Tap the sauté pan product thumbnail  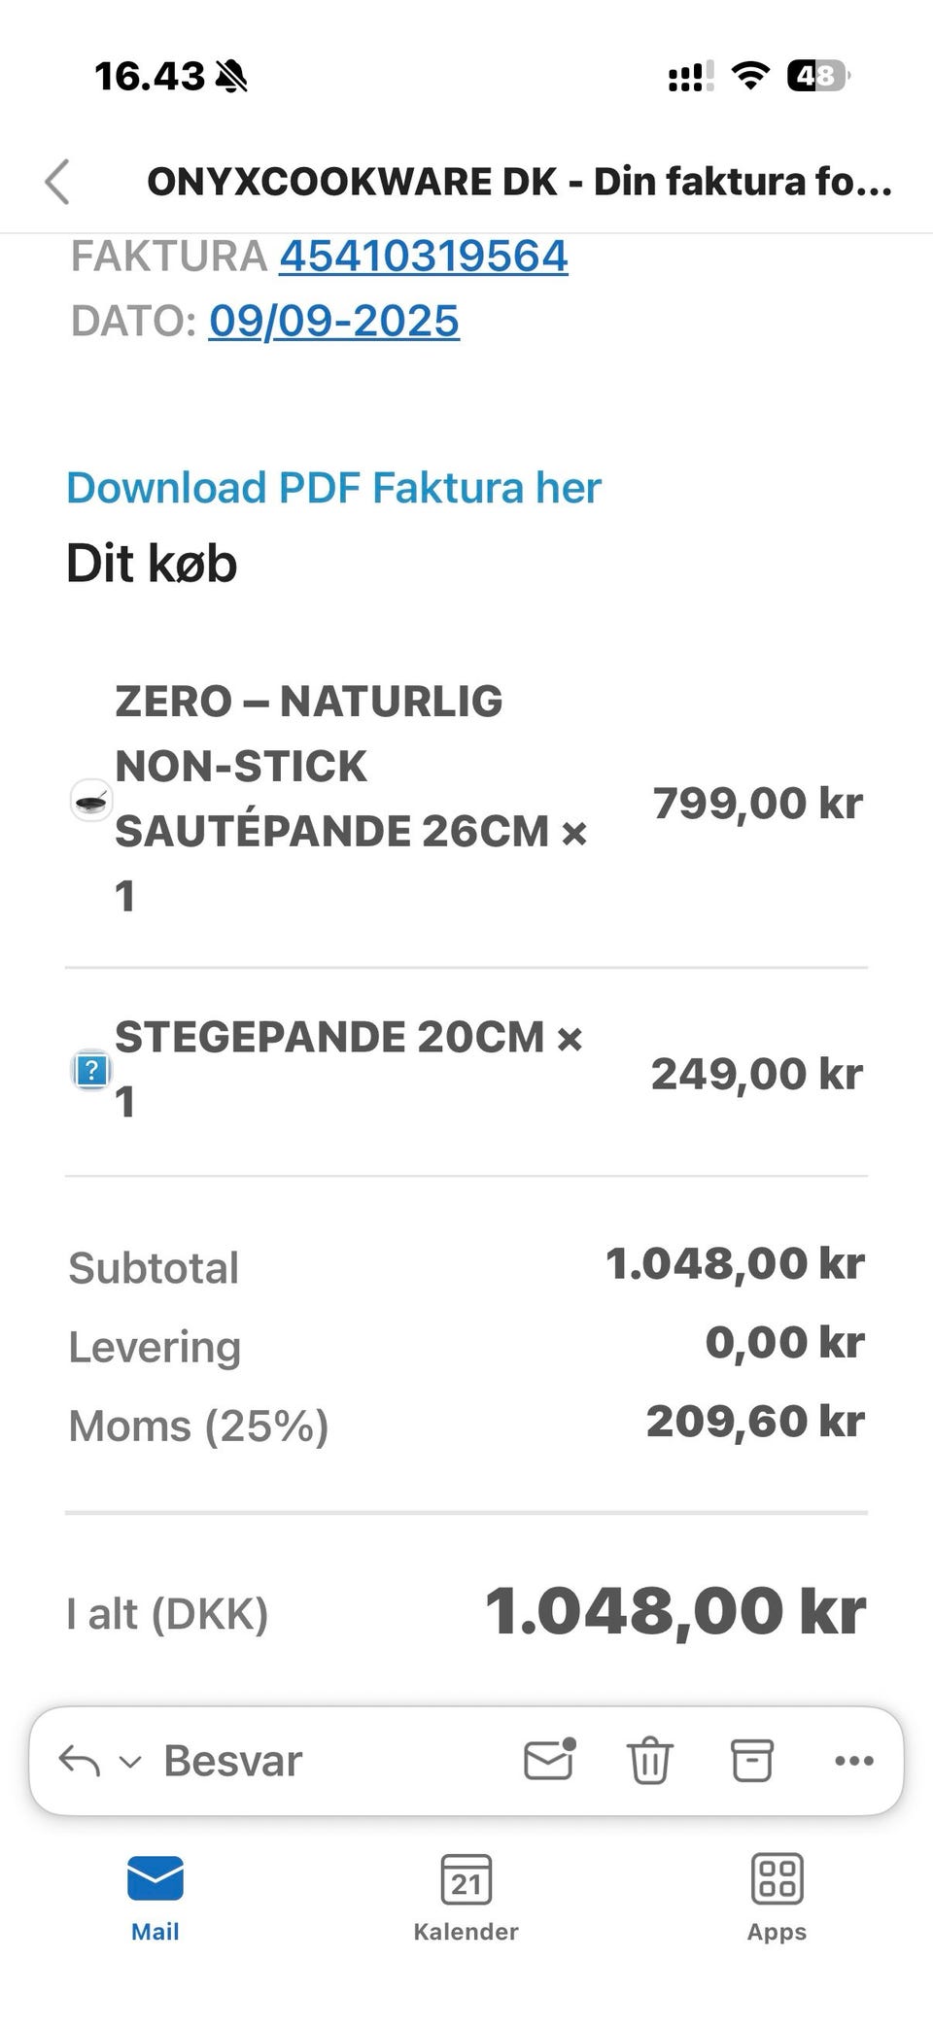click(x=92, y=801)
